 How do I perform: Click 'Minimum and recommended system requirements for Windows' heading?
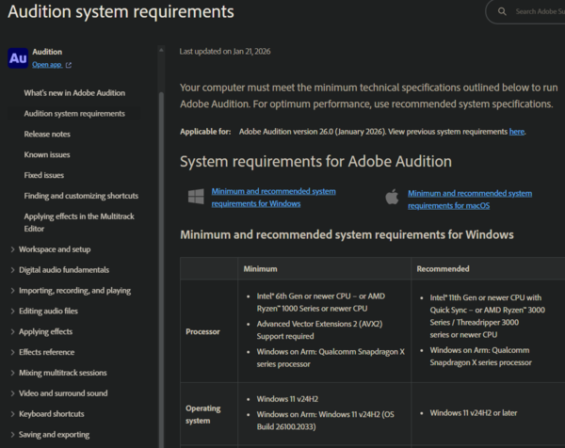(x=347, y=234)
